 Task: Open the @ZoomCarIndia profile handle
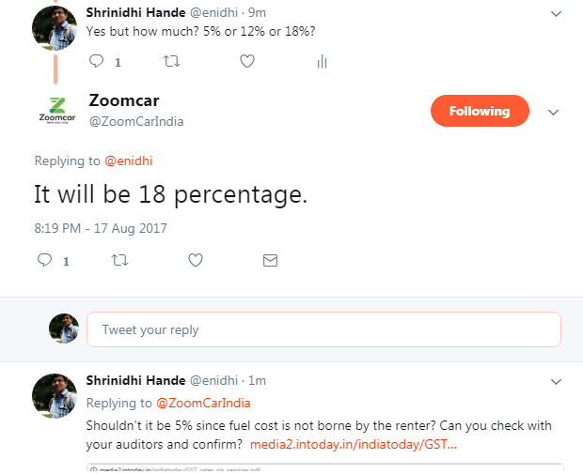point(135,121)
